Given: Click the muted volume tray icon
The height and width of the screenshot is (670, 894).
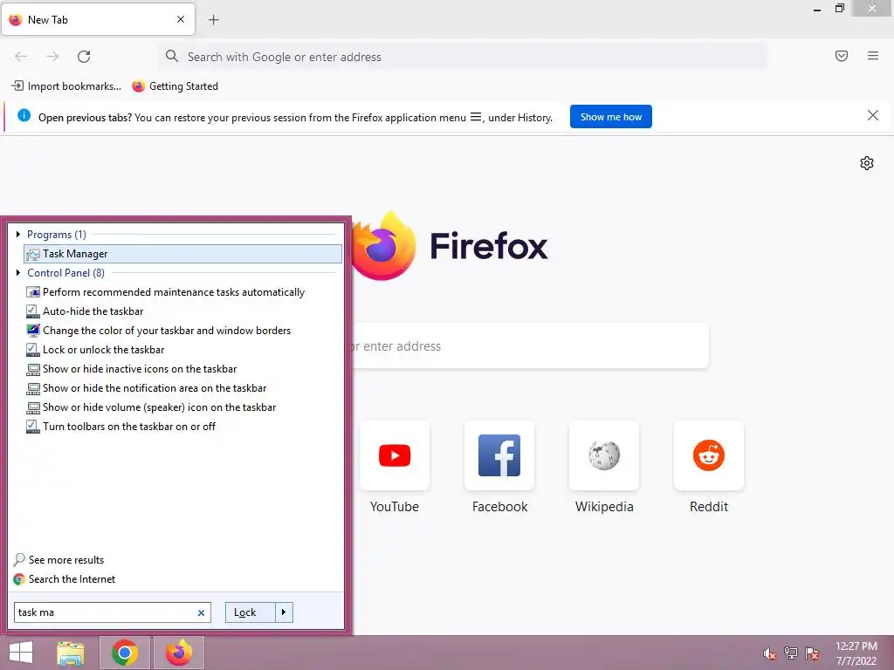Looking at the screenshot, I should [770, 653].
